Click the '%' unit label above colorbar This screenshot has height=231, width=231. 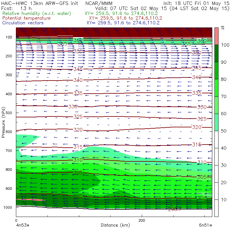(x=223, y=28)
